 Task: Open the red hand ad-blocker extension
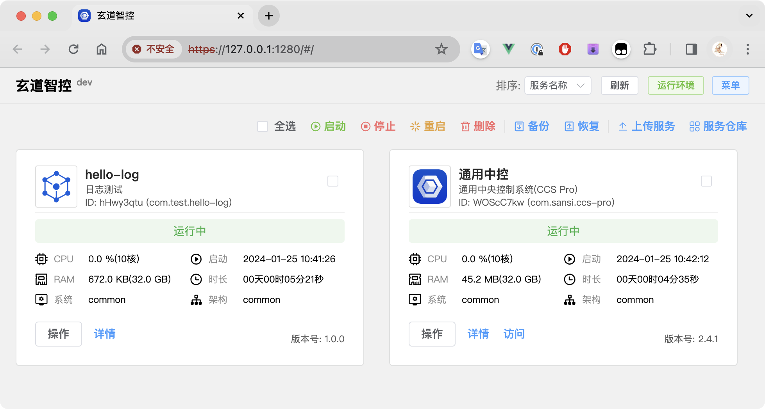[565, 49]
